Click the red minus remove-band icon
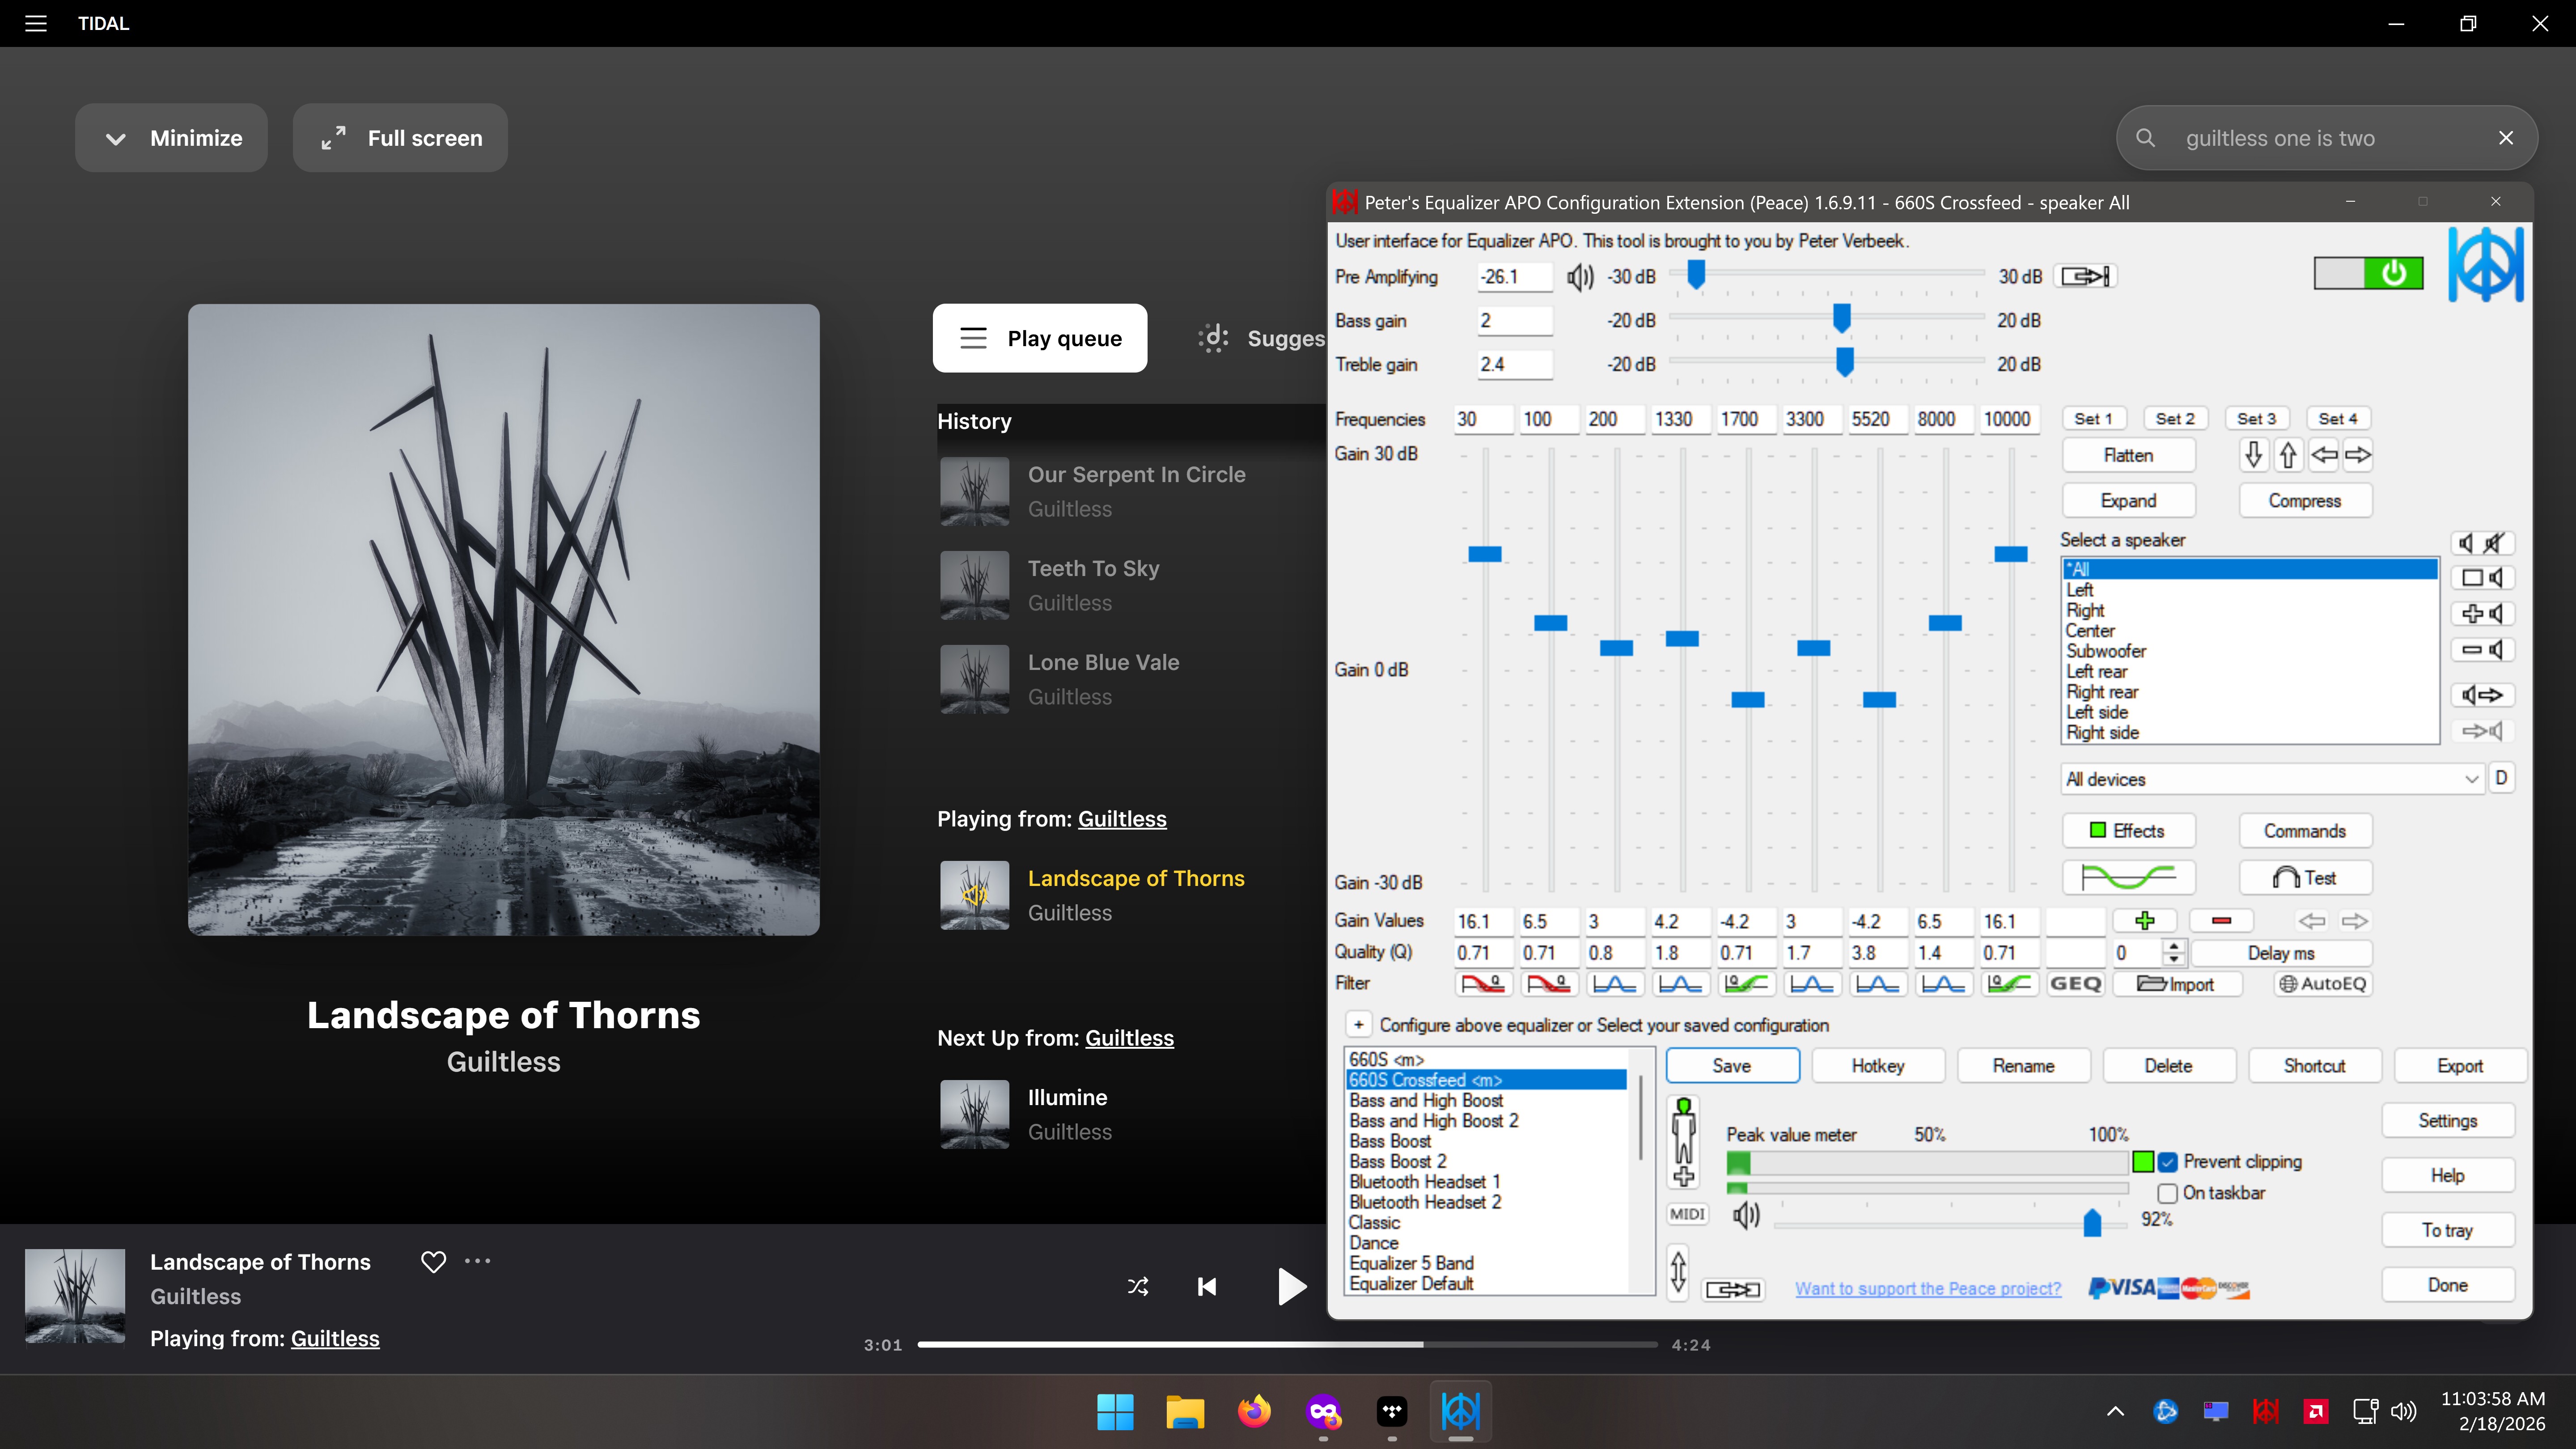Viewport: 2576px width, 1449px height. (2221, 920)
